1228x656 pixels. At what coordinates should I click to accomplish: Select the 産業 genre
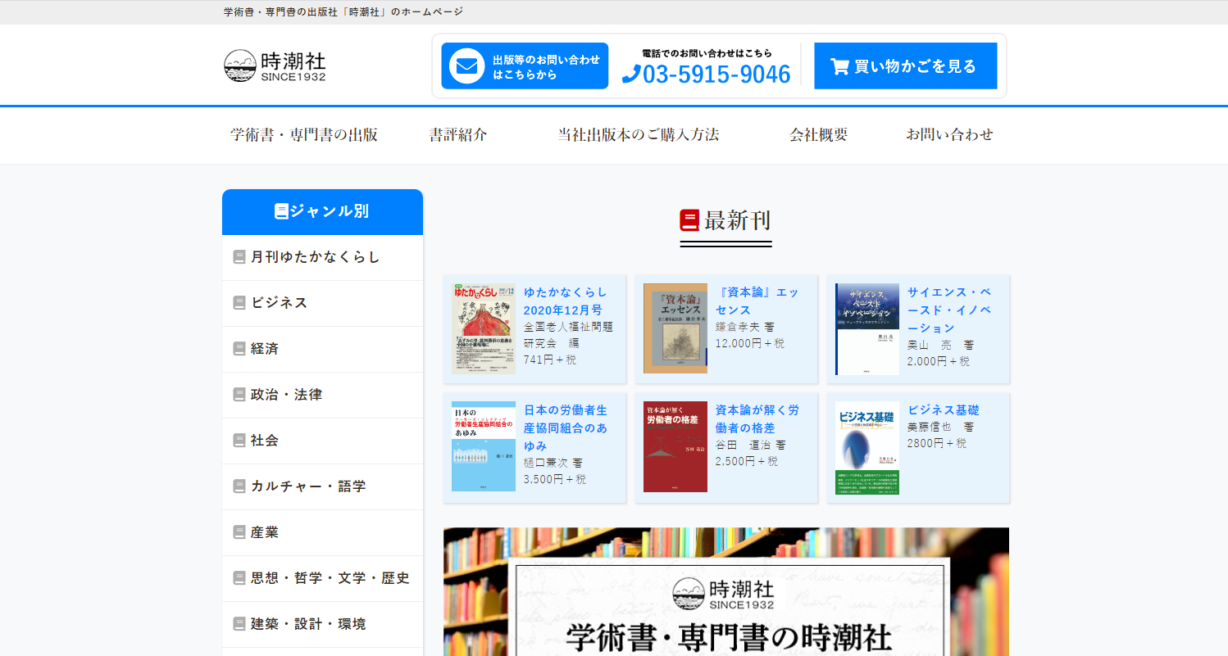[x=322, y=532]
